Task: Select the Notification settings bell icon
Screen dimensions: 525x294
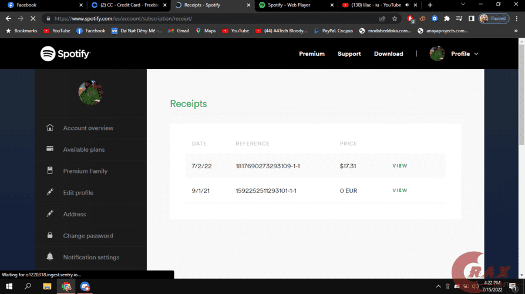Action: tap(50, 256)
